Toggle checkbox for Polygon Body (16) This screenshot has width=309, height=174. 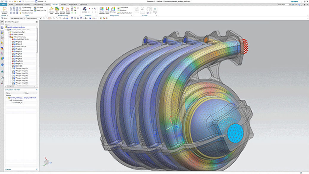[13, 76]
